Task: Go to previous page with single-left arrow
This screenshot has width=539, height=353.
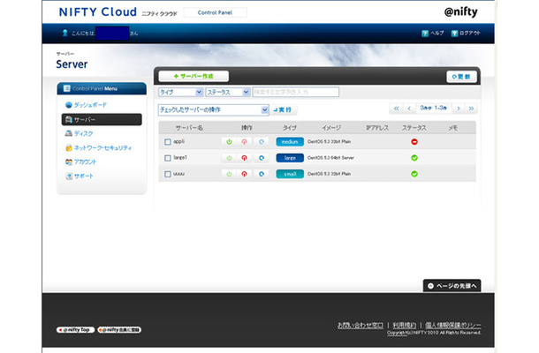Action: pyautogui.click(x=409, y=109)
